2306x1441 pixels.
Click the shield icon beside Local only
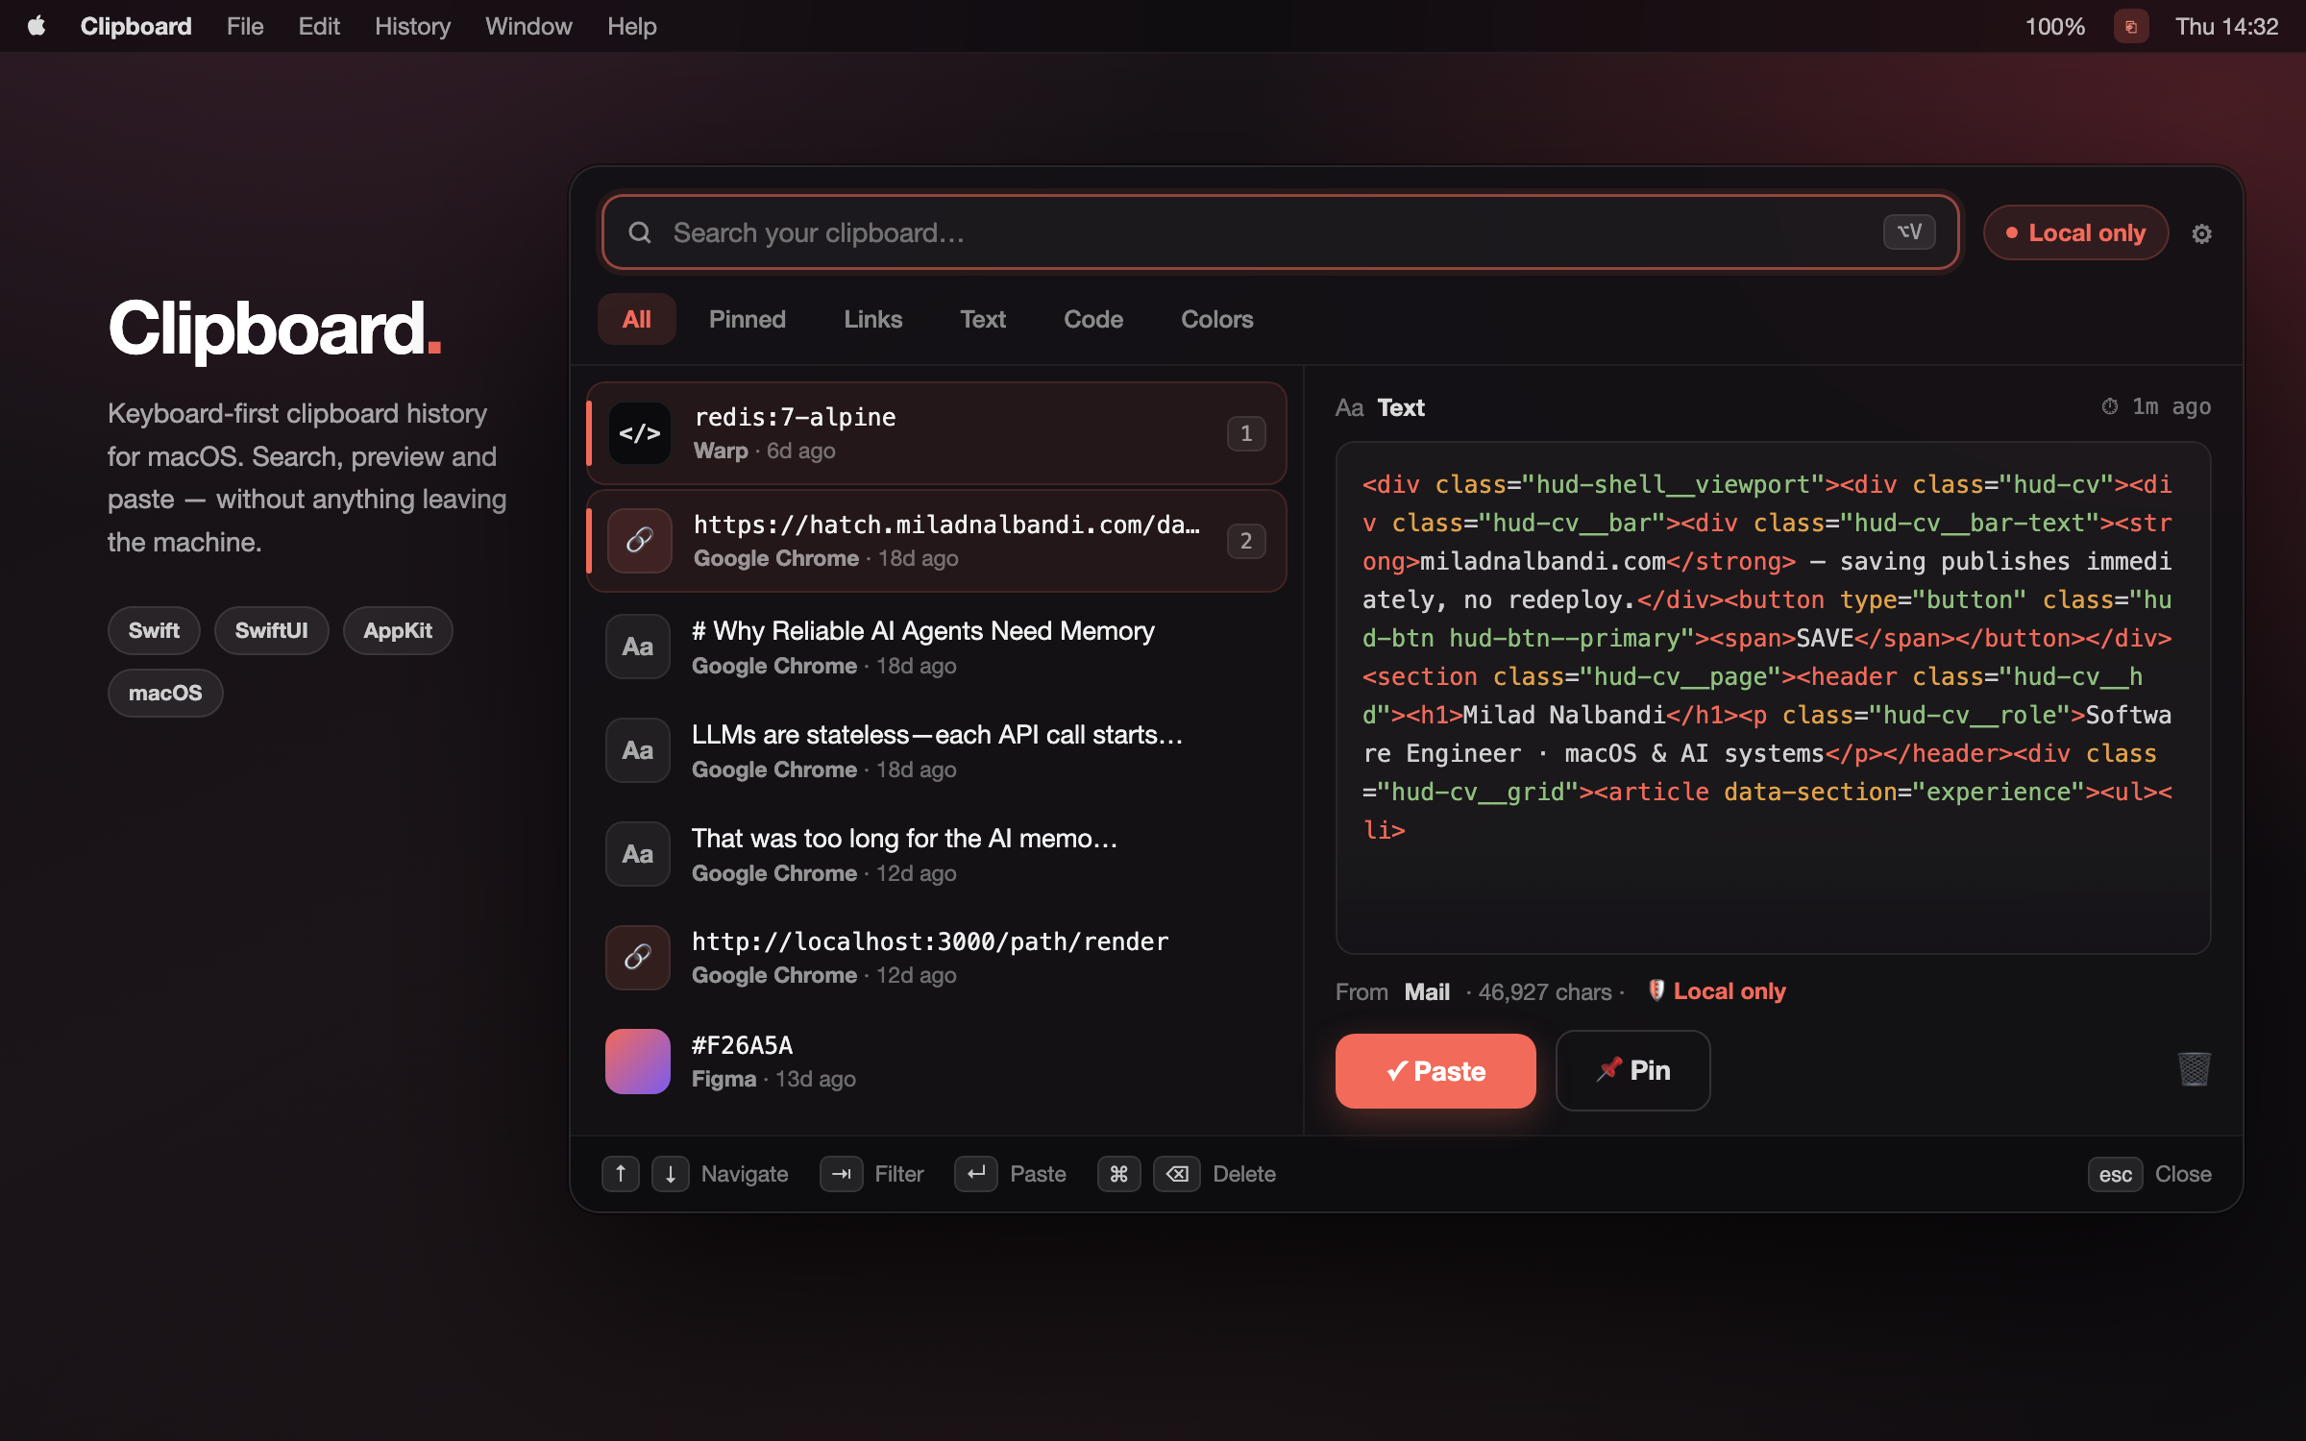pos(1656,990)
